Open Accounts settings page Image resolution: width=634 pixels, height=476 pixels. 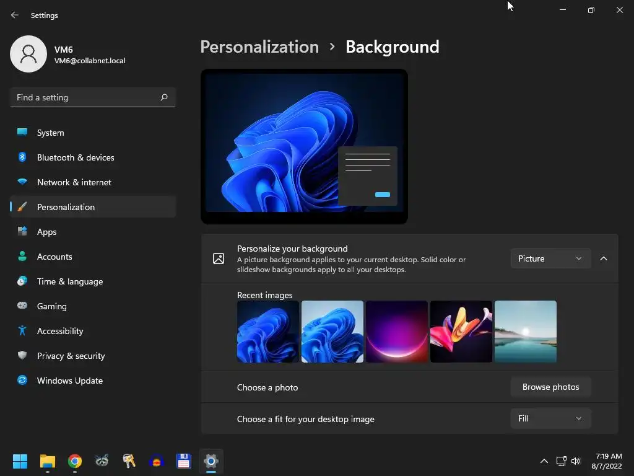(54, 257)
